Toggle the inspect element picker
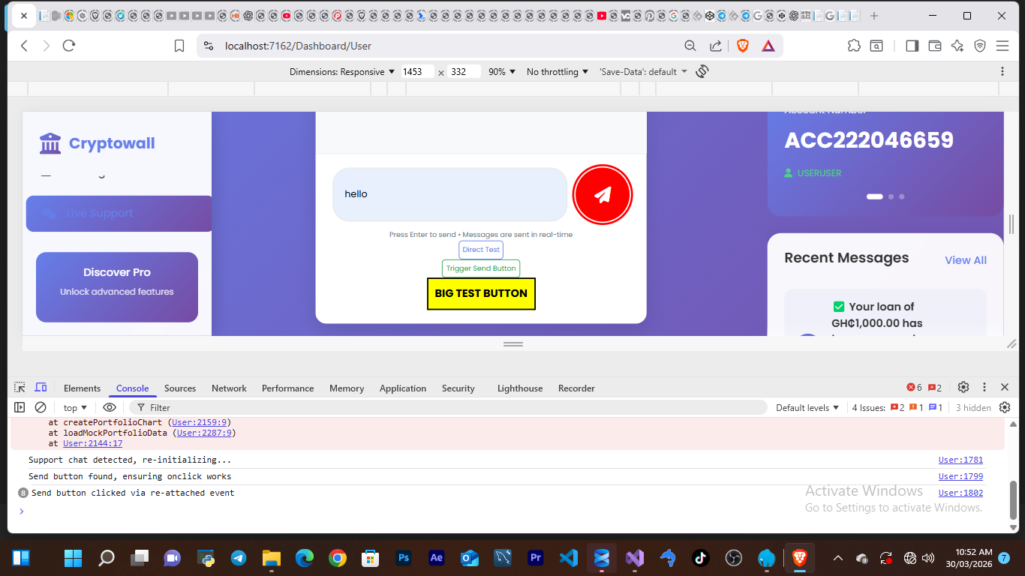 (x=20, y=388)
